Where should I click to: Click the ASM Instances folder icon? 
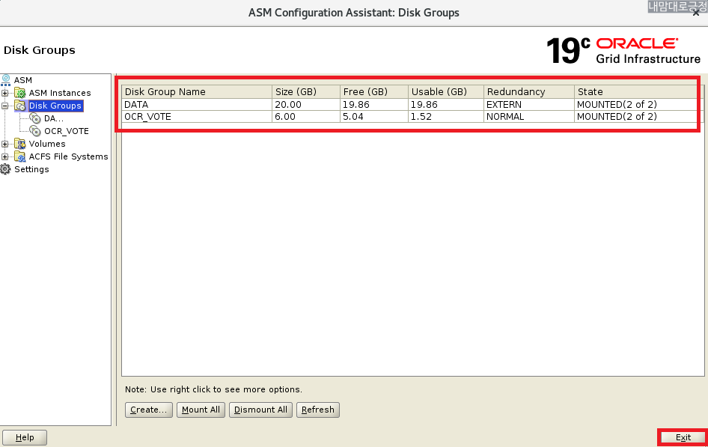click(x=20, y=93)
